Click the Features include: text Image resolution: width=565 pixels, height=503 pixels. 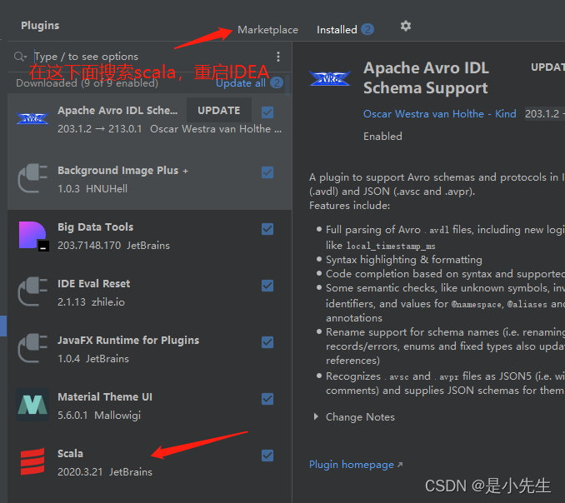coord(349,205)
